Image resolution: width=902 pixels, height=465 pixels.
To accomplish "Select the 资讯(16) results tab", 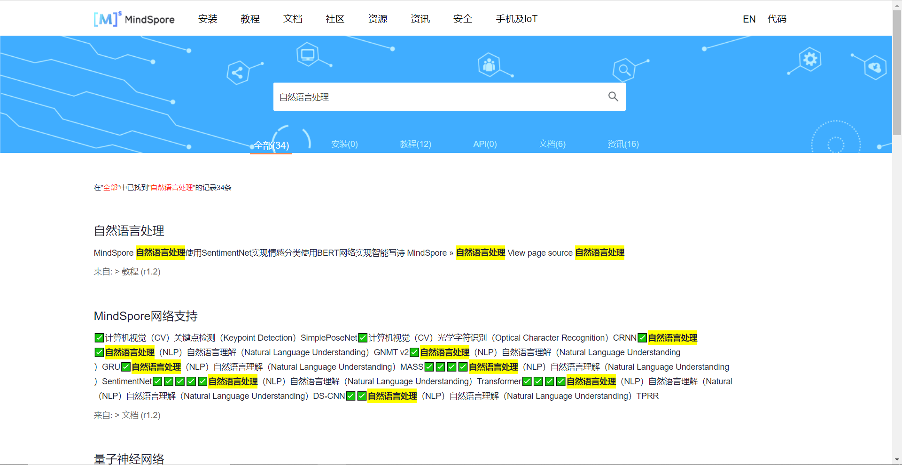I will click(x=623, y=144).
